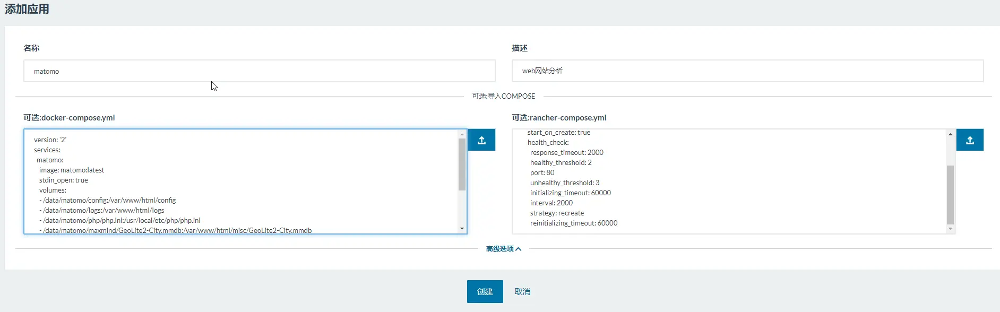Click the 'port: 80' line
The width and height of the screenshot is (1000, 312).
click(542, 173)
